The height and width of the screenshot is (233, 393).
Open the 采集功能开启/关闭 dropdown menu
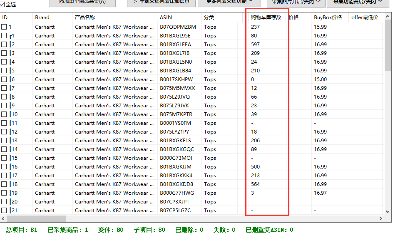point(358,2)
